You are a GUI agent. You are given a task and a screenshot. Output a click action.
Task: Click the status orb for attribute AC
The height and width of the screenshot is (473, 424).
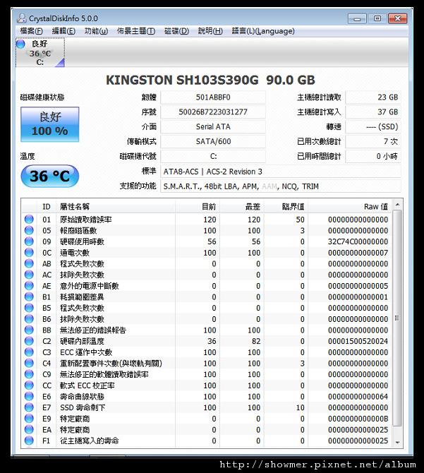[x=29, y=275]
